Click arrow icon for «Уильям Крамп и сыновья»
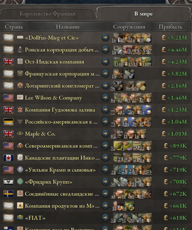 coord(106,170)
